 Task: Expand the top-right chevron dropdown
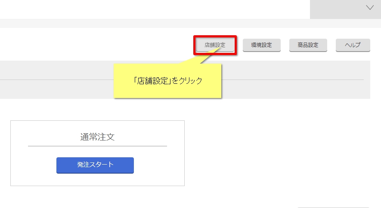370,7
